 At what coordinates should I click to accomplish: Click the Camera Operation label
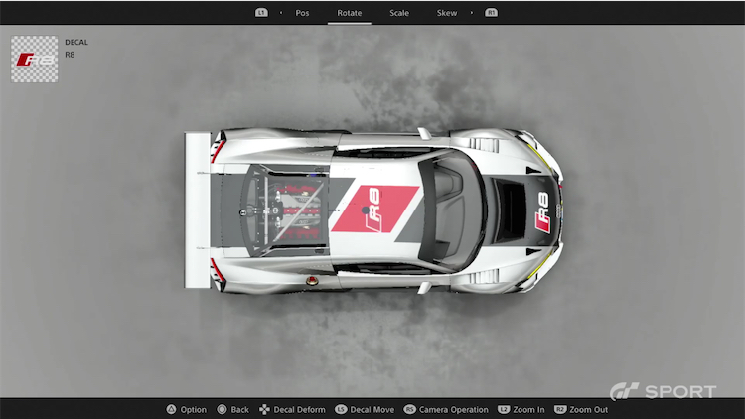(453, 409)
